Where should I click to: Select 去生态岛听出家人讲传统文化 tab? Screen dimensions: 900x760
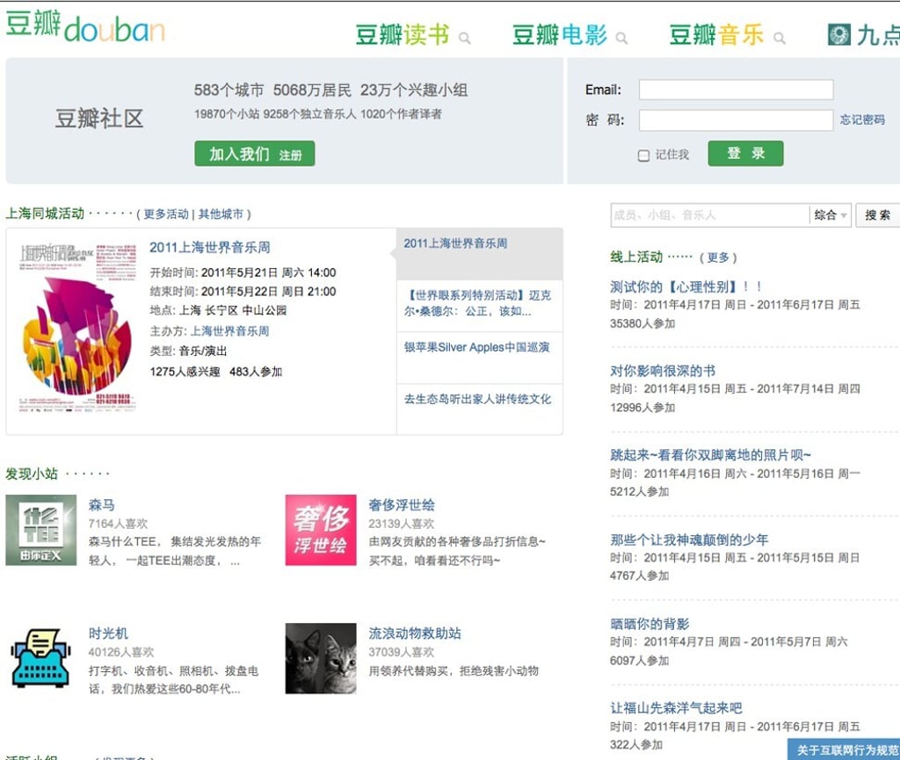[x=479, y=409]
